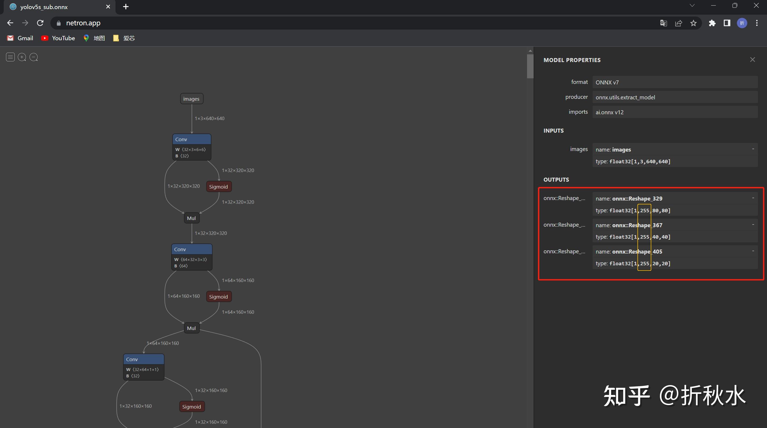Click the share page icon

(679, 23)
